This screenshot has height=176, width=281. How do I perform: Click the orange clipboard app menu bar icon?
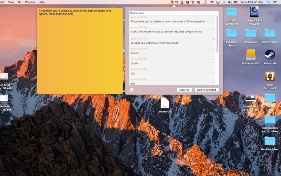coord(172,2)
